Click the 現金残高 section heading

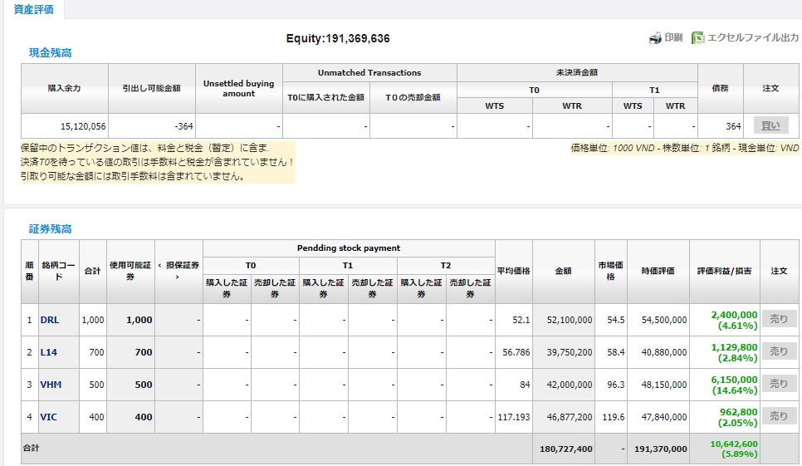[51, 53]
